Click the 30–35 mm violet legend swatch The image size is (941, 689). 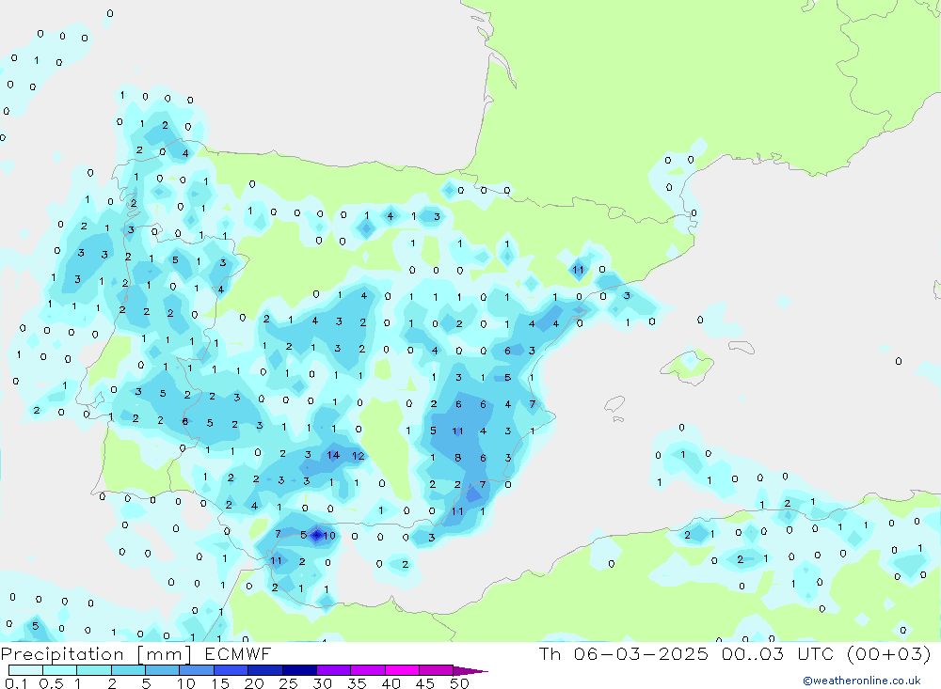pyautogui.click(x=334, y=670)
